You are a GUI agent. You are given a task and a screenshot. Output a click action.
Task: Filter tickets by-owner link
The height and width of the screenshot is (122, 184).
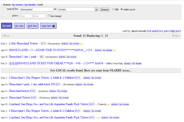coord(17,5)
